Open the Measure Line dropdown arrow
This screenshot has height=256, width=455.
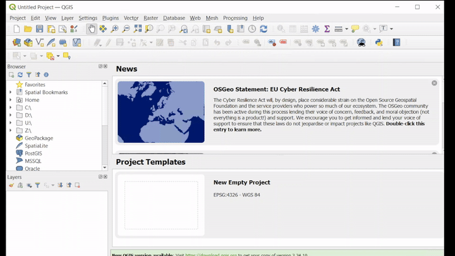pos(346,28)
